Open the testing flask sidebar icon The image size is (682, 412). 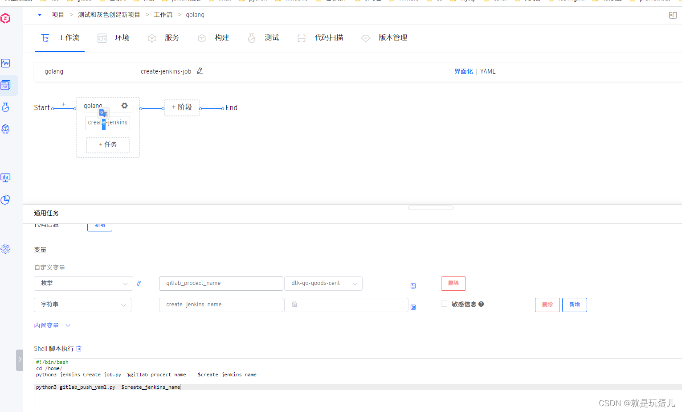point(5,107)
